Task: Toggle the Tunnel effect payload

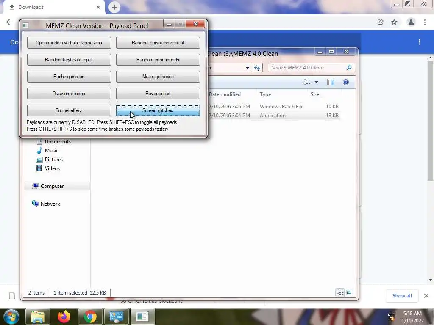Action: 69,110
